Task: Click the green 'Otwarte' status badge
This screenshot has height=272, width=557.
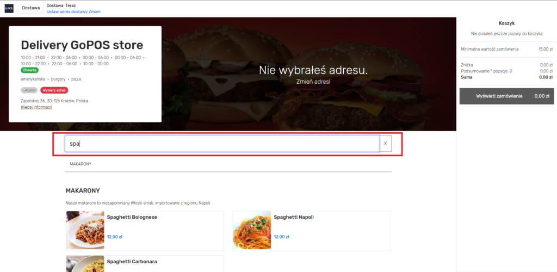Action: [x=30, y=70]
